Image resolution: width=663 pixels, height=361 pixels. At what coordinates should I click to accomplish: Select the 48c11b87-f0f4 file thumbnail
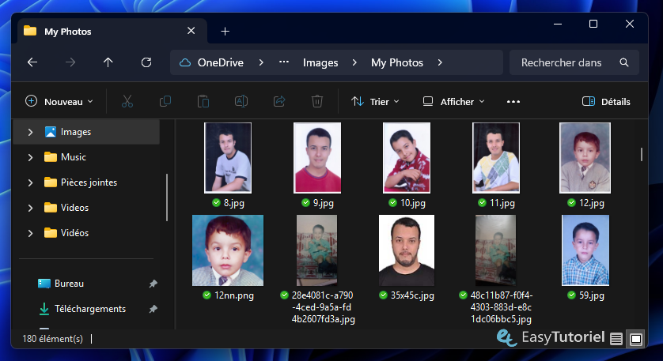495,250
